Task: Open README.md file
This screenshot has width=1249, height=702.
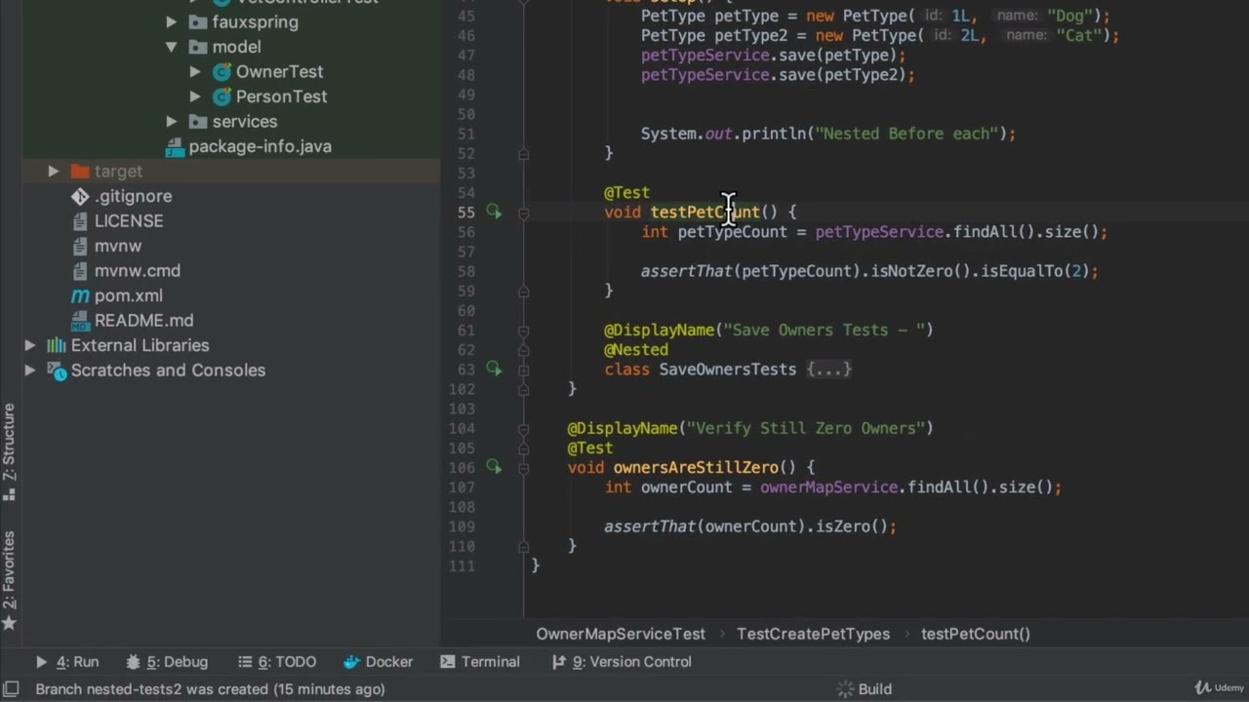Action: pyautogui.click(x=143, y=321)
